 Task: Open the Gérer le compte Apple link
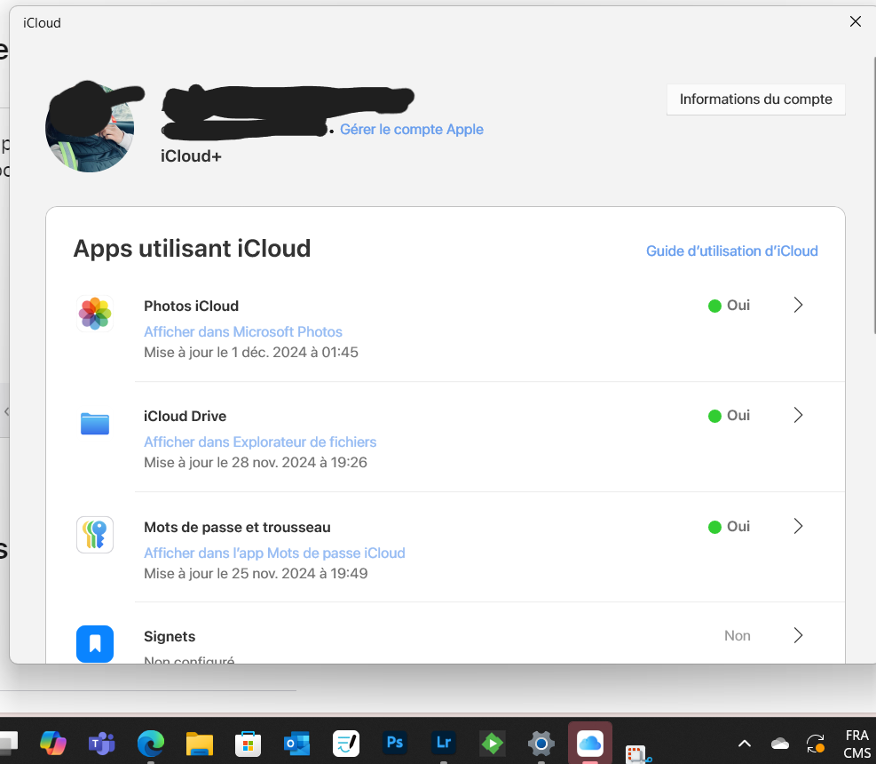pyautogui.click(x=412, y=130)
